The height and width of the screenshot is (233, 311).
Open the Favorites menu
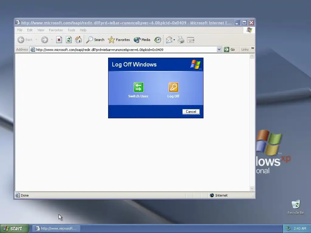click(x=56, y=30)
